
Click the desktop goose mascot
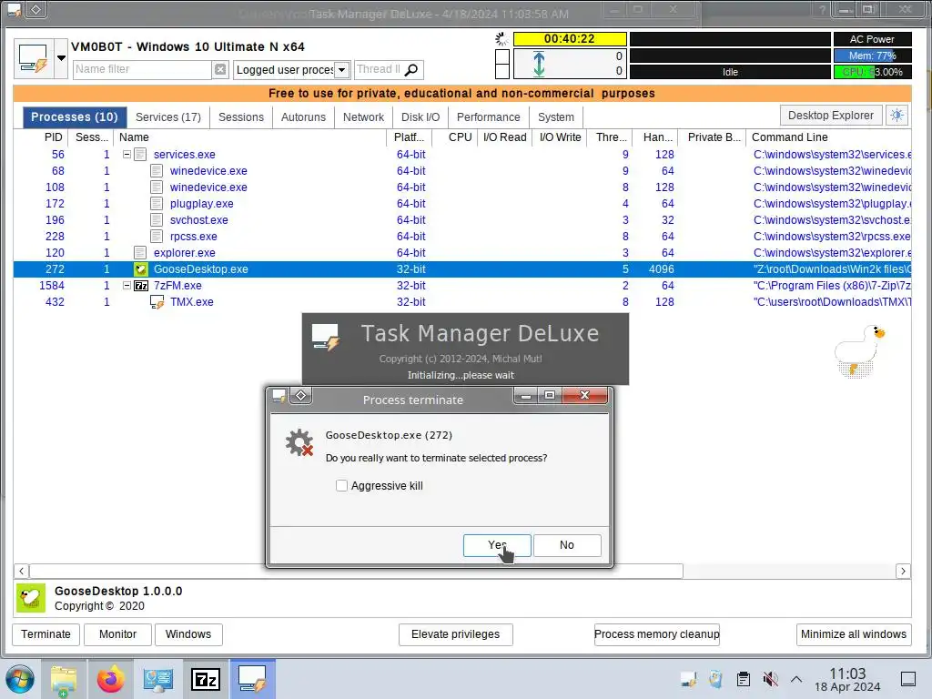point(858,351)
